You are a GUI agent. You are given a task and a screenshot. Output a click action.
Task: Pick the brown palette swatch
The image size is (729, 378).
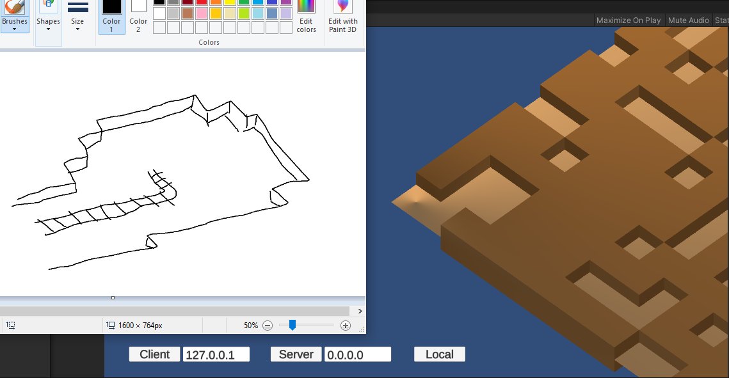pos(188,13)
